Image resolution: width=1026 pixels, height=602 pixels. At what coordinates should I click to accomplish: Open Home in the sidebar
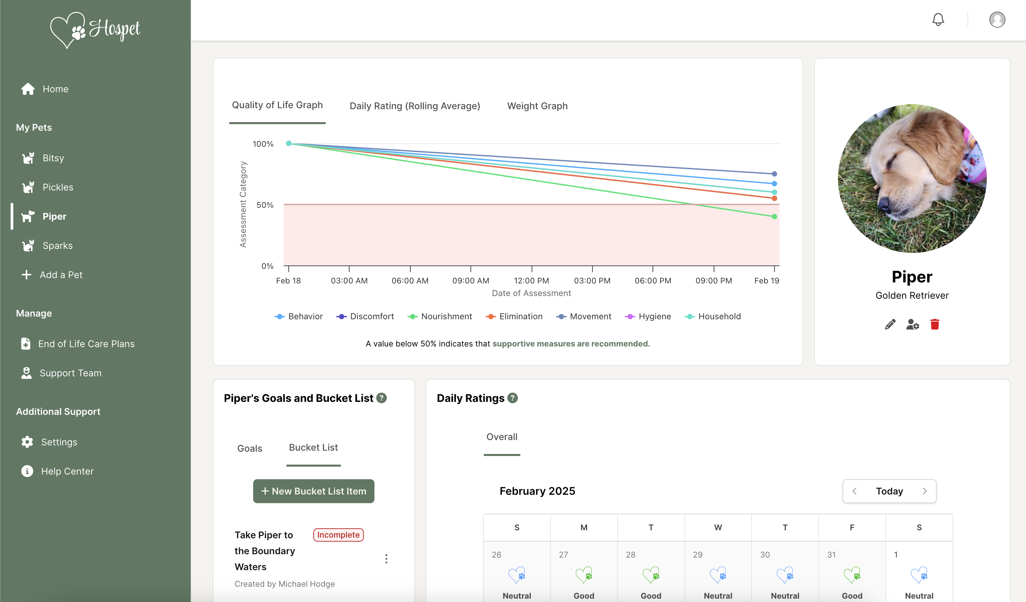click(x=55, y=89)
